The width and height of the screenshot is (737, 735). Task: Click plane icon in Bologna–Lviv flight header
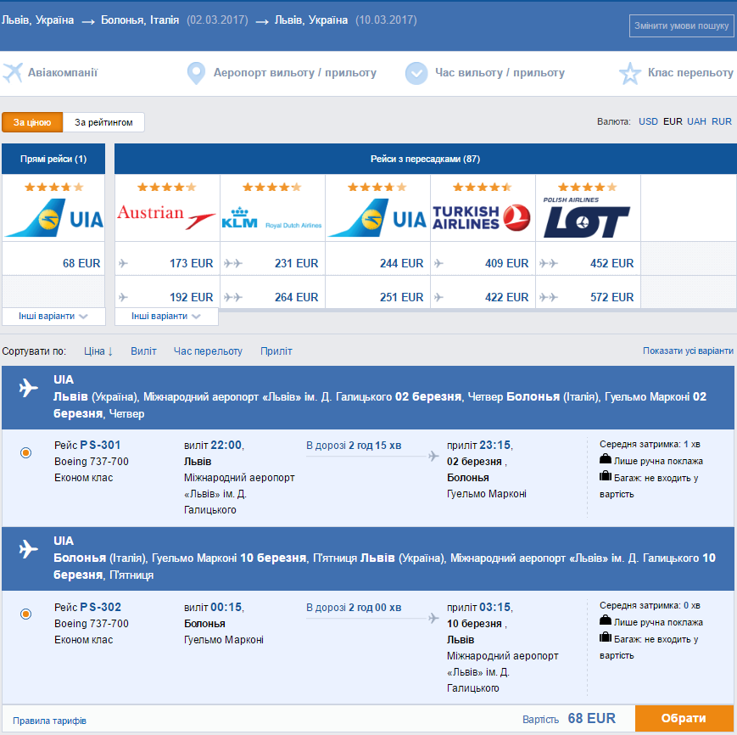click(28, 549)
